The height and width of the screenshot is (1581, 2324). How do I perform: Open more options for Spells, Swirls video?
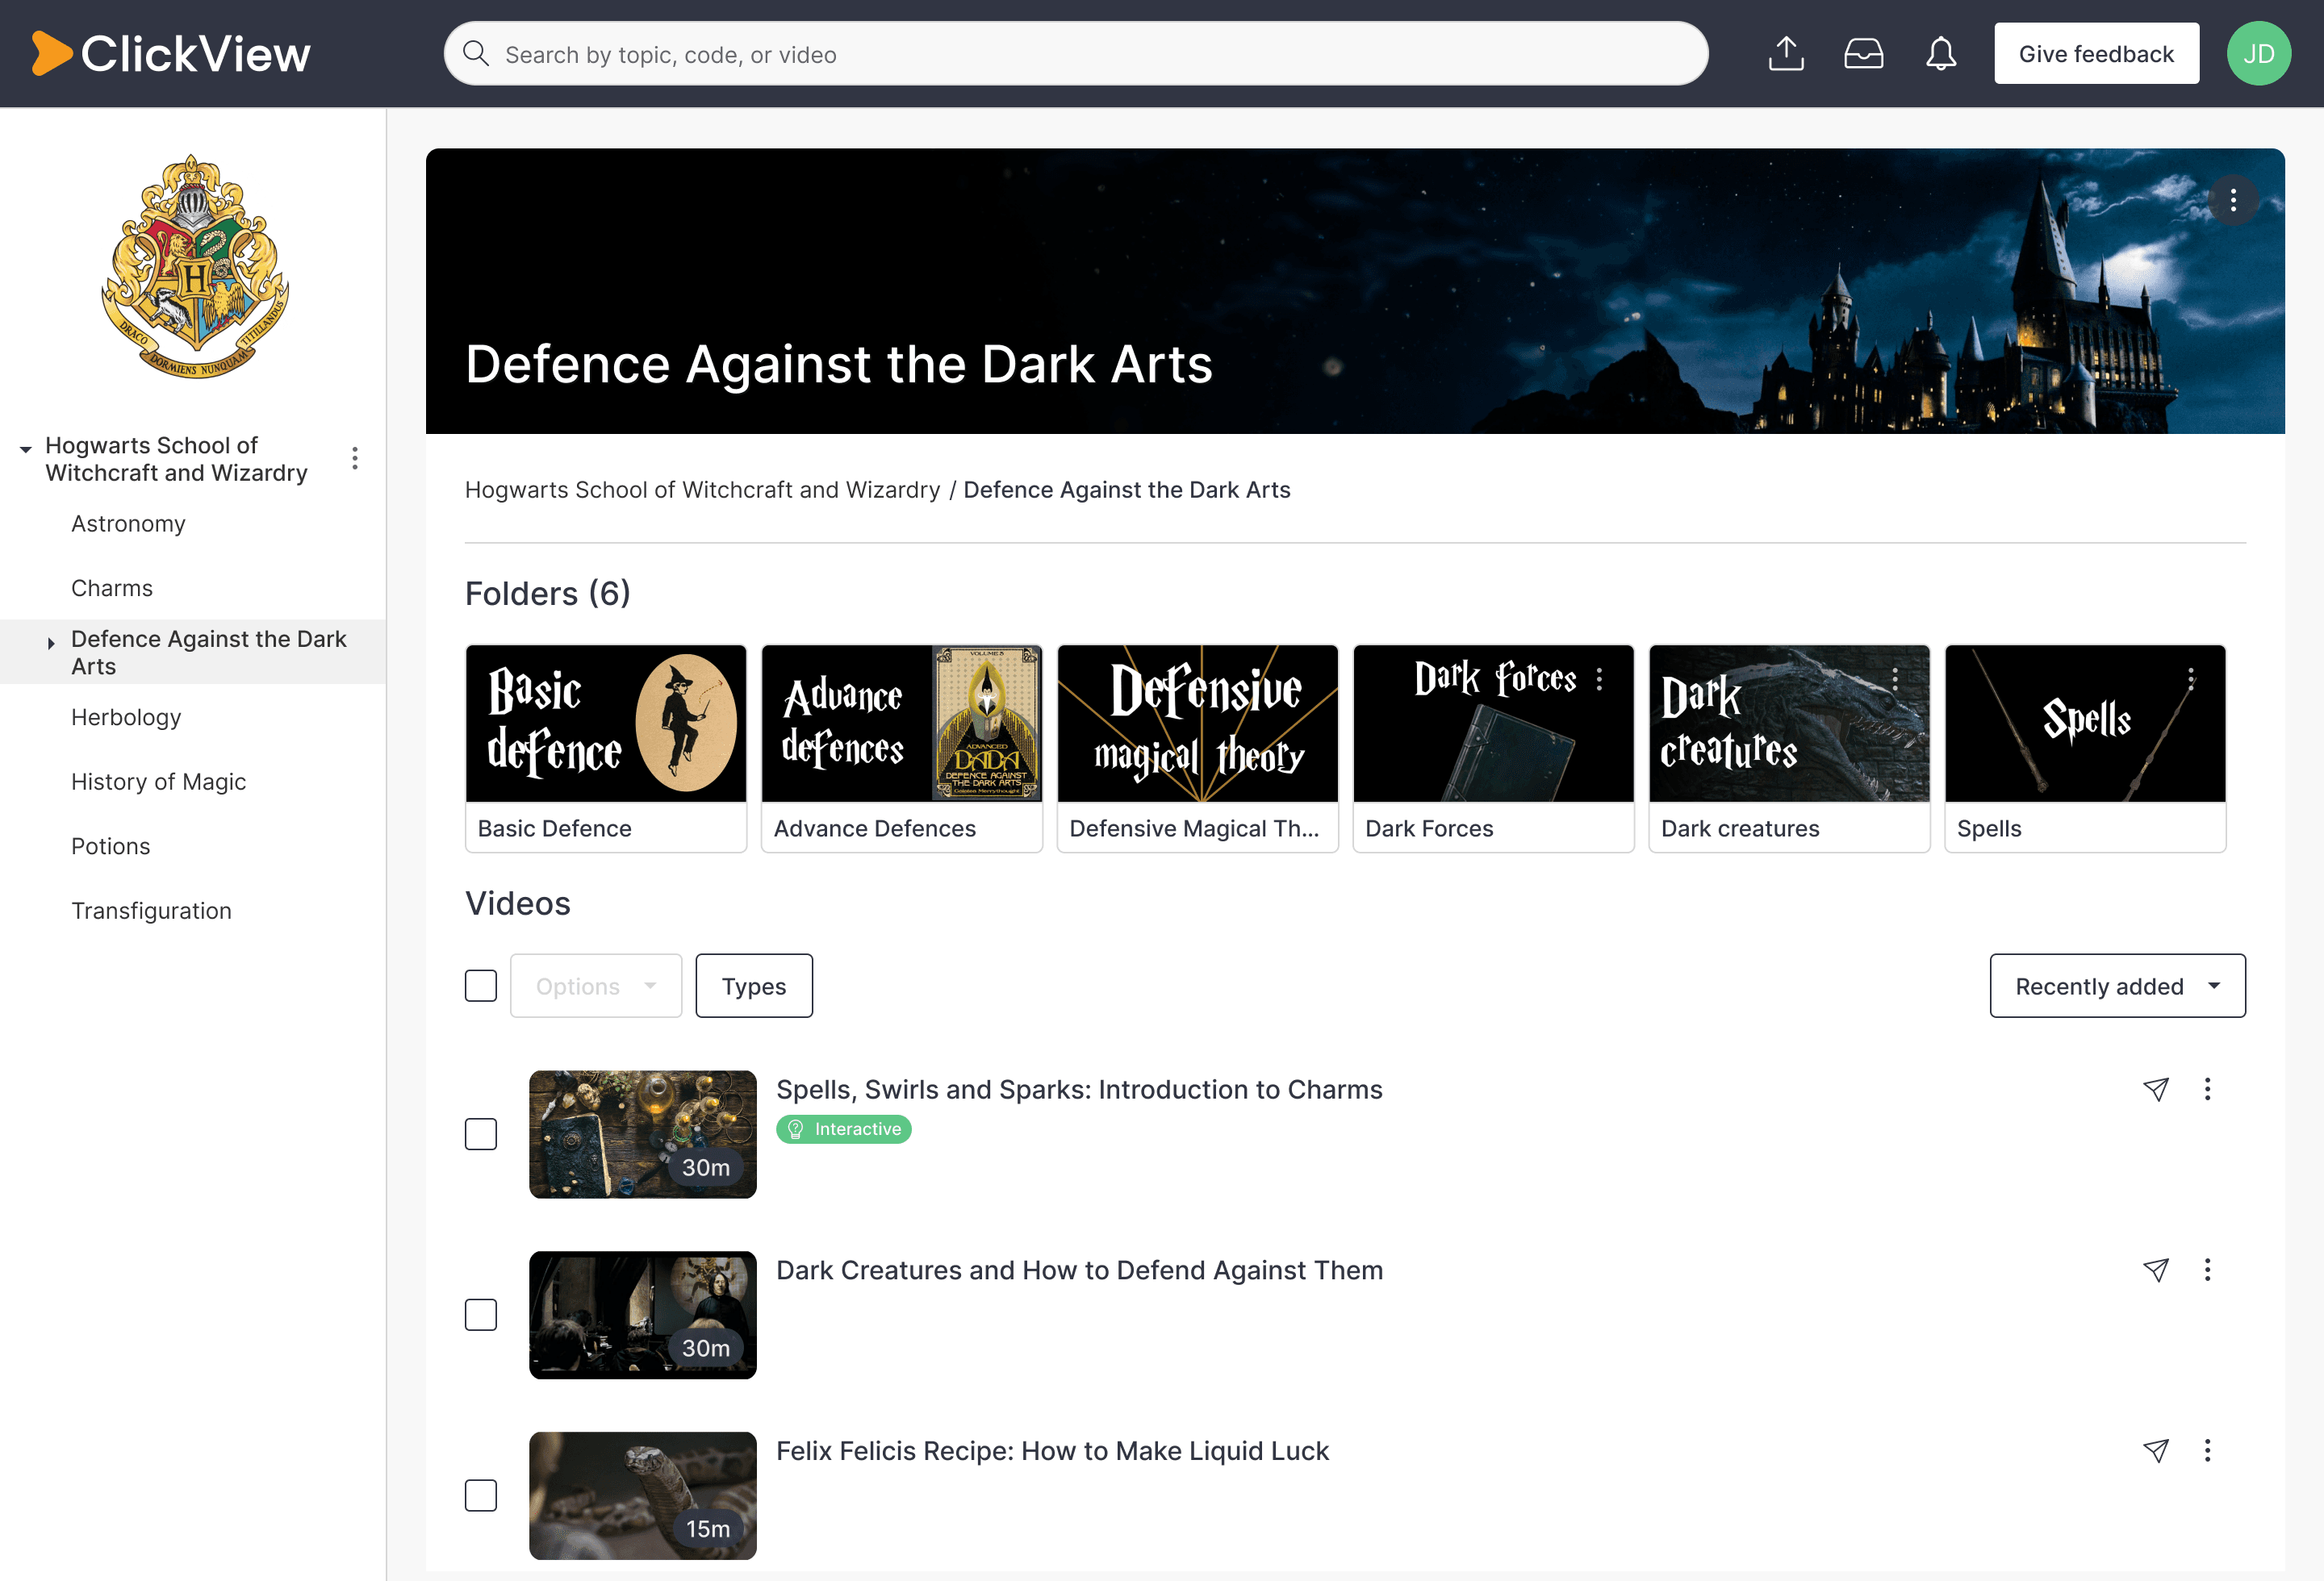2208,1089
